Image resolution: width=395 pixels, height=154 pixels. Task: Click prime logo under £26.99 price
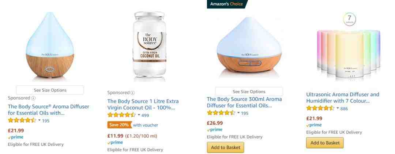pyautogui.click(x=215, y=130)
